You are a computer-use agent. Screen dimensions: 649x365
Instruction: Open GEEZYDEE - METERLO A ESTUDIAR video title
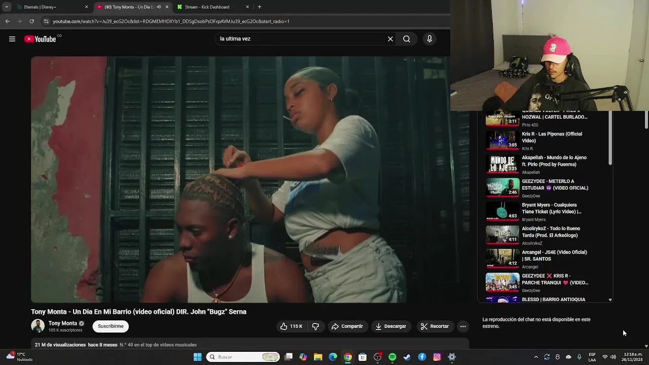pos(555,185)
